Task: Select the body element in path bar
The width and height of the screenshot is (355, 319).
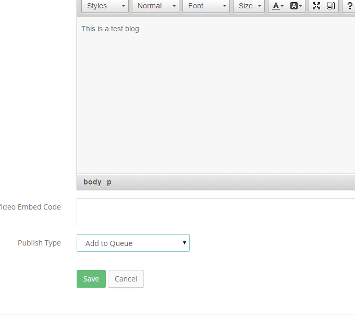Action: (x=92, y=182)
